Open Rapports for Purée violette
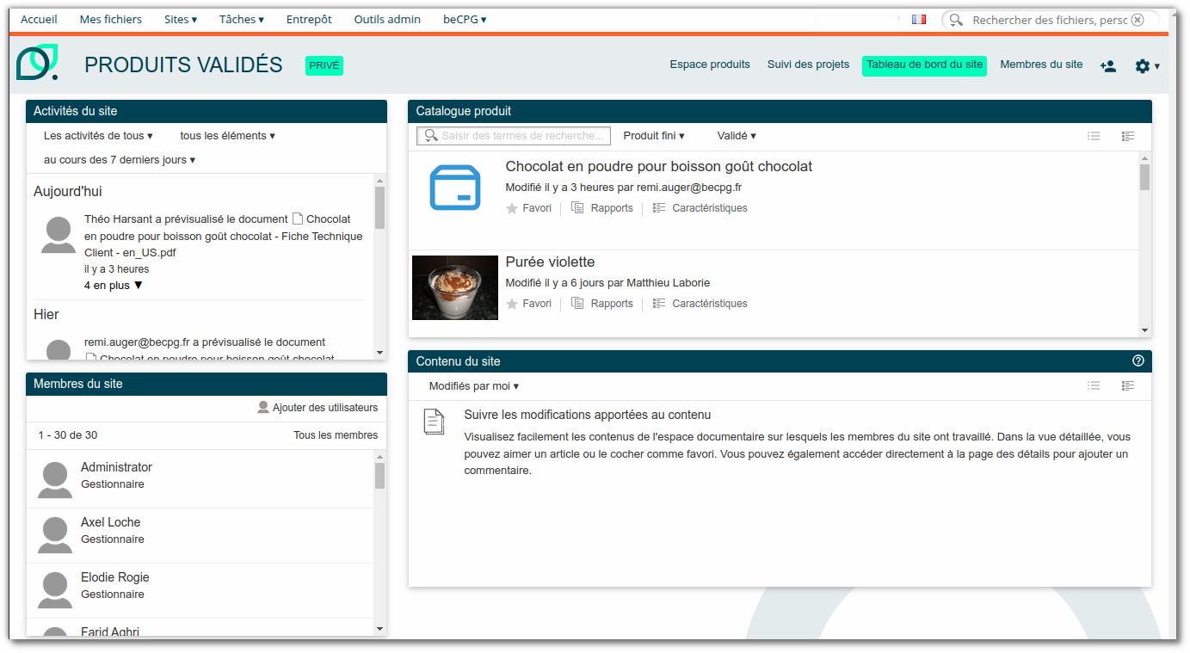The image size is (1190, 653). 602,303
